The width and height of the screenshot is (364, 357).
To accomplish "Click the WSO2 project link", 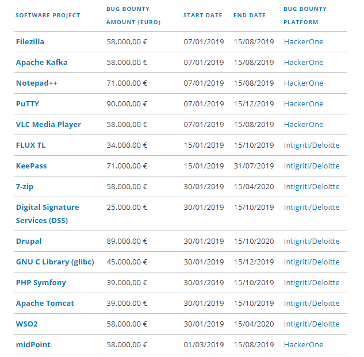I will pyautogui.click(x=26, y=324).
